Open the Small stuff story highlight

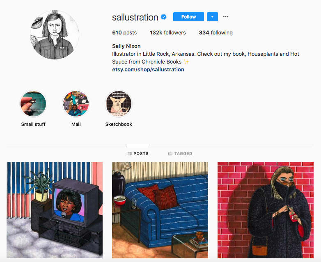tap(33, 104)
